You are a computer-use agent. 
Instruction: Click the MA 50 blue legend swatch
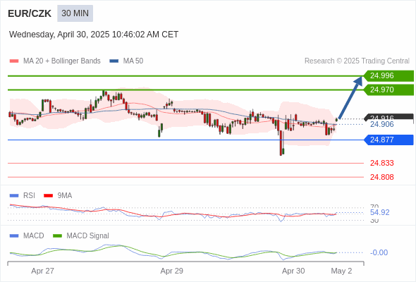tap(114, 61)
